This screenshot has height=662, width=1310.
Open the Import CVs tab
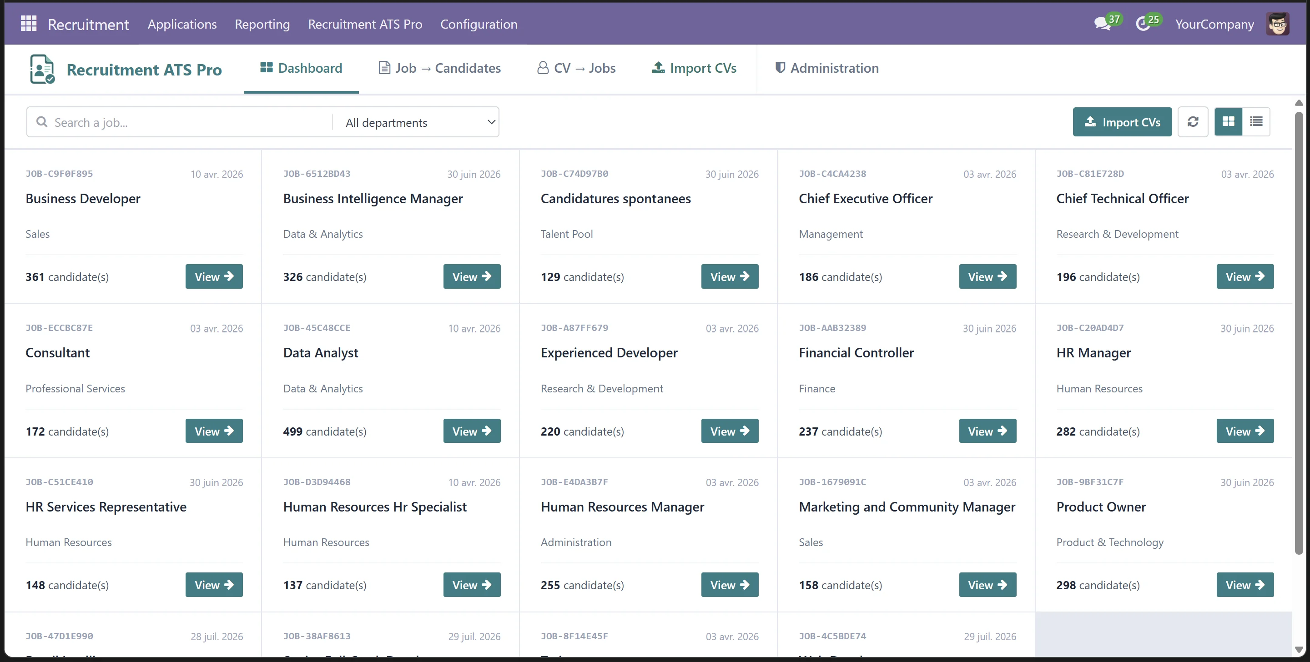click(x=694, y=68)
